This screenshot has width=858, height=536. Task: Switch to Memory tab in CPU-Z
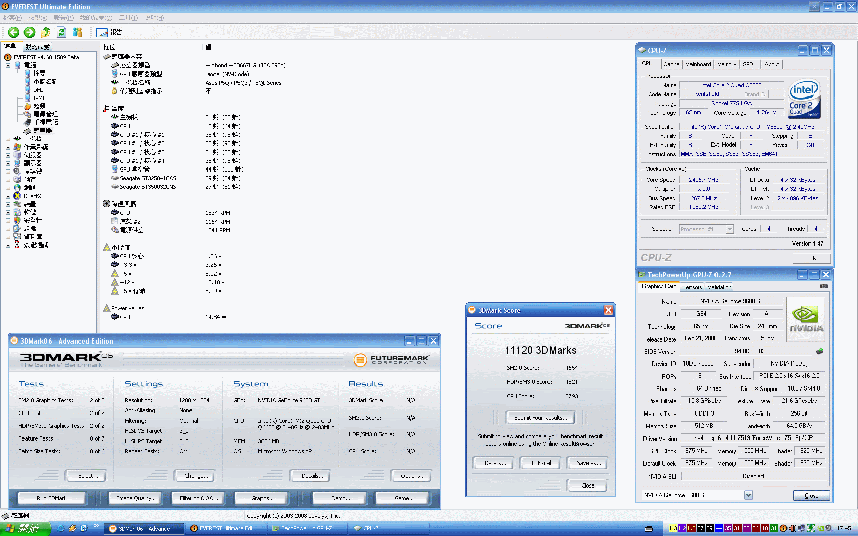coord(727,64)
